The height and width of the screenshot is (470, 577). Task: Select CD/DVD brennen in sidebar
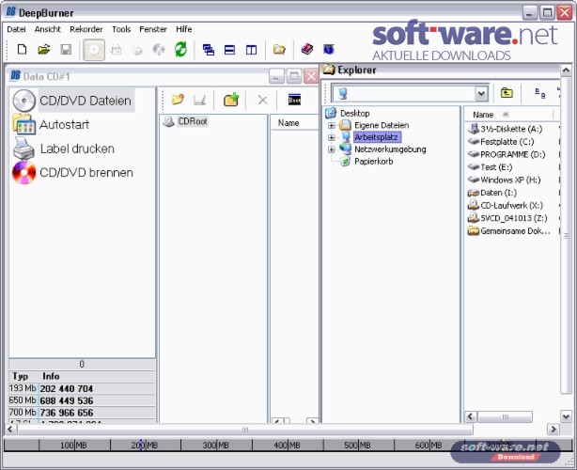72,173
